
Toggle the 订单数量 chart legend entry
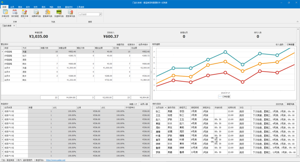[x=224, y=97]
